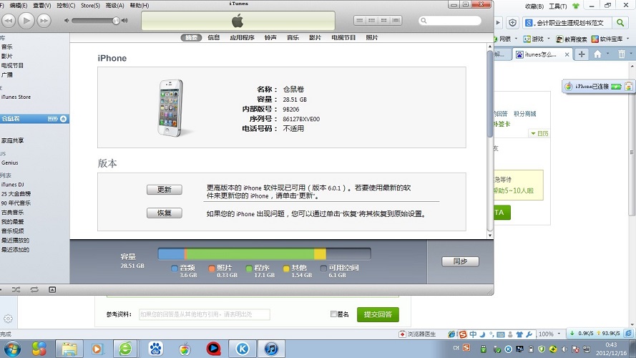636x358 pixels.
Task: Click the 恢复 button to restore iPhone
Action: click(165, 213)
